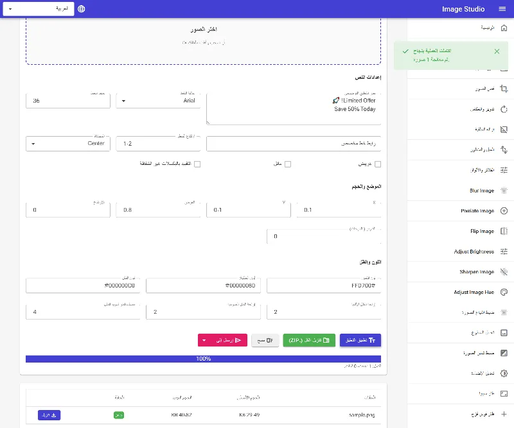Click the line height field showing 1.2

158,144
